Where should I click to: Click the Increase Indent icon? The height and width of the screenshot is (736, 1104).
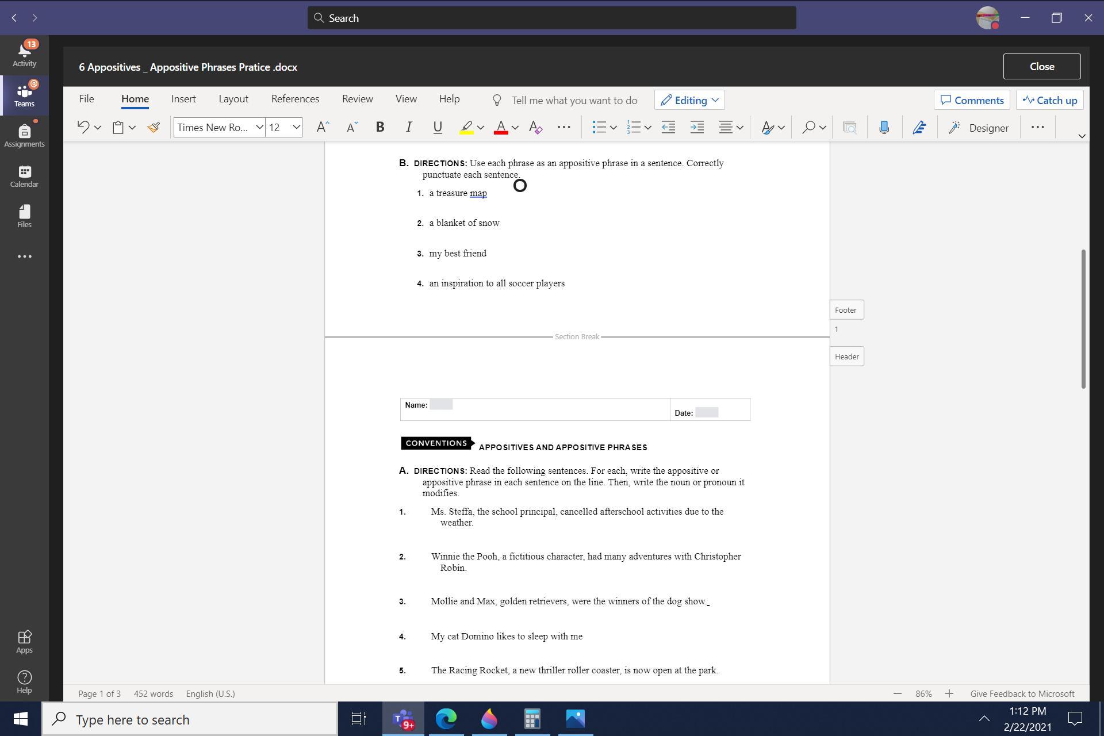click(697, 128)
